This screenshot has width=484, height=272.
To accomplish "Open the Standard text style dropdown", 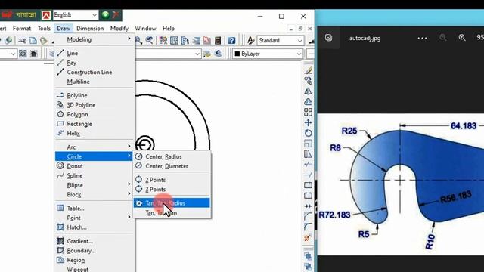I will [280, 40].
